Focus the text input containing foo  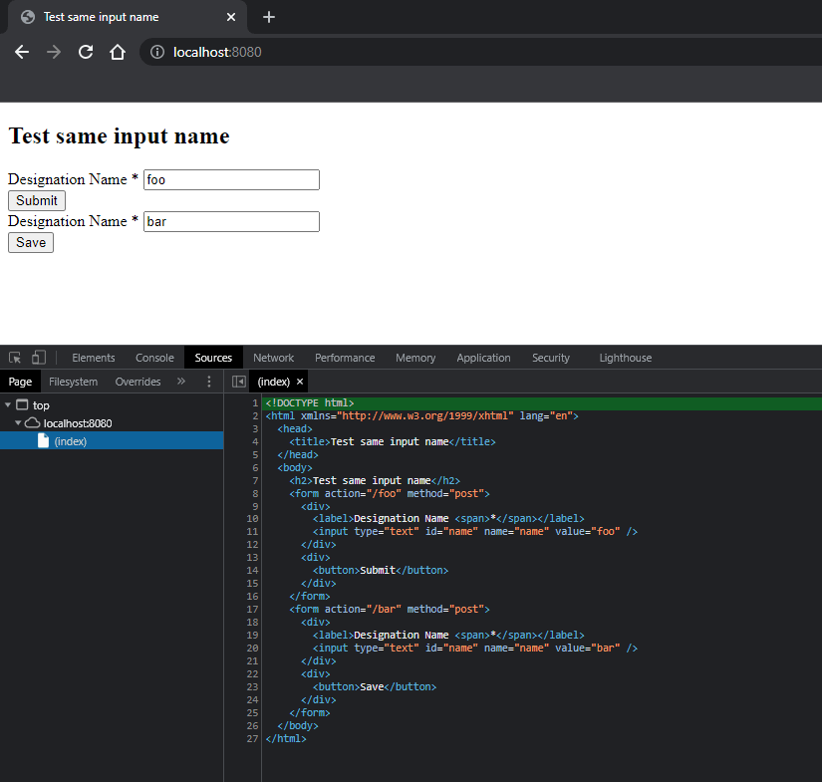[231, 179]
